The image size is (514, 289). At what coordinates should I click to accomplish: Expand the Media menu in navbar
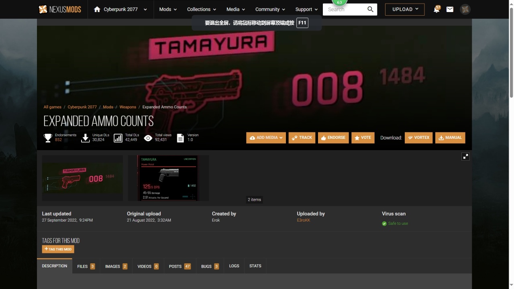(x=236, y=9)
